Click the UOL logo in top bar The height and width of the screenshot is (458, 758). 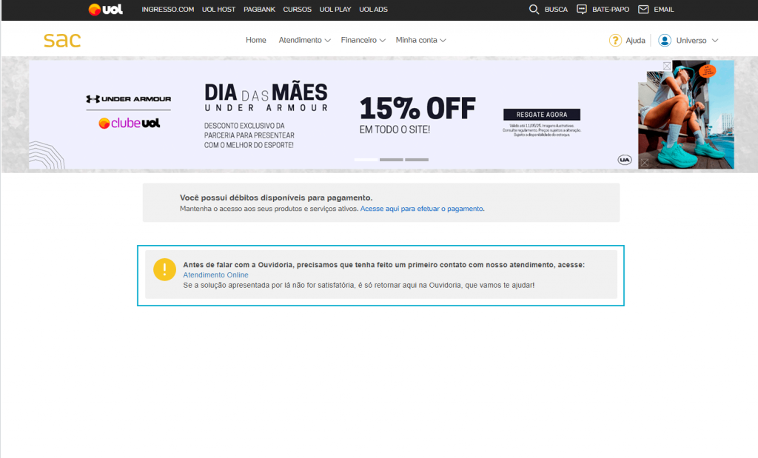click(x=105, y=9)
